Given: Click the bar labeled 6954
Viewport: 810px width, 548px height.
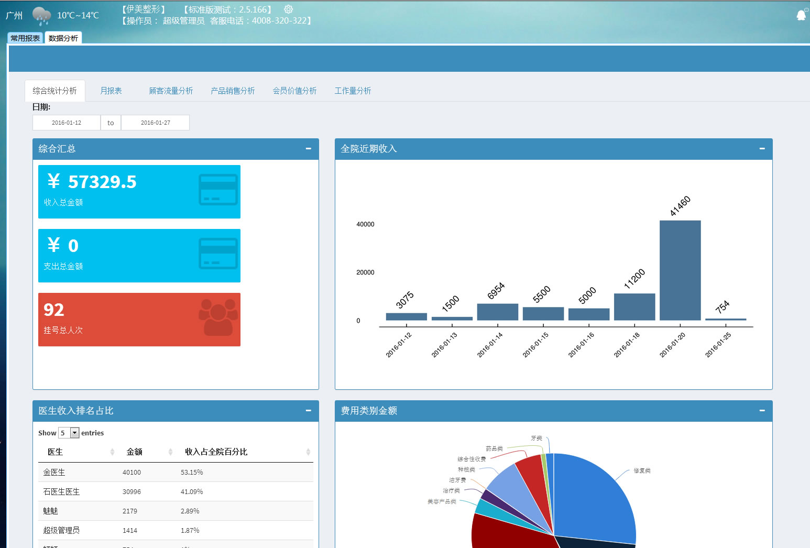Looking at the screenshot, I should click(498, 312).
